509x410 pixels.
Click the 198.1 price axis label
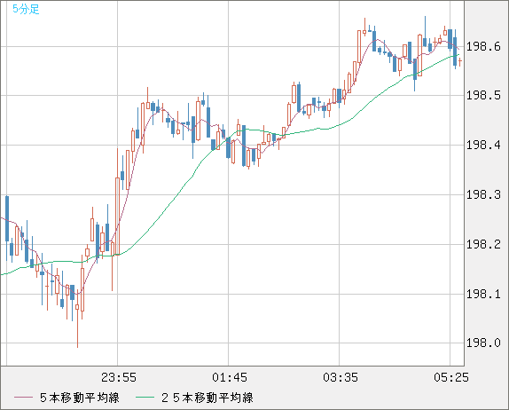483,295
